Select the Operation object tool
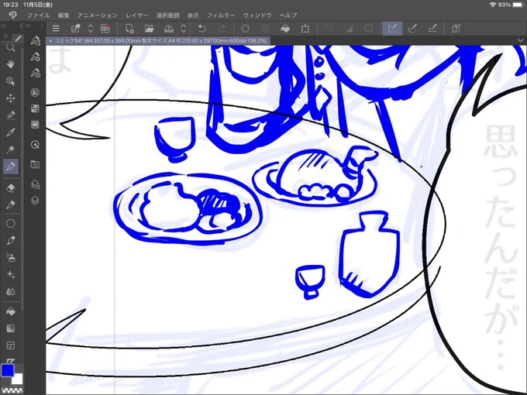The image size is (527, 395). (x=10, y=81)
